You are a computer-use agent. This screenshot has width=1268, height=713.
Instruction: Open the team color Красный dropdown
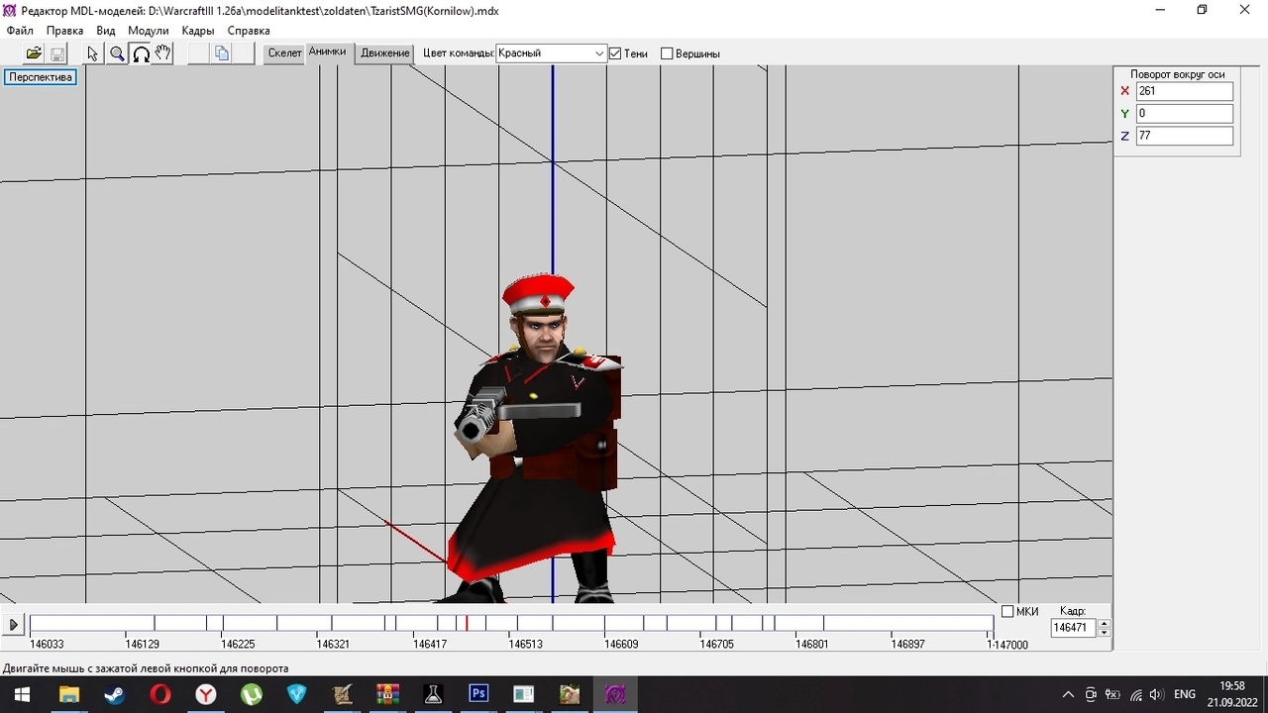551,53
